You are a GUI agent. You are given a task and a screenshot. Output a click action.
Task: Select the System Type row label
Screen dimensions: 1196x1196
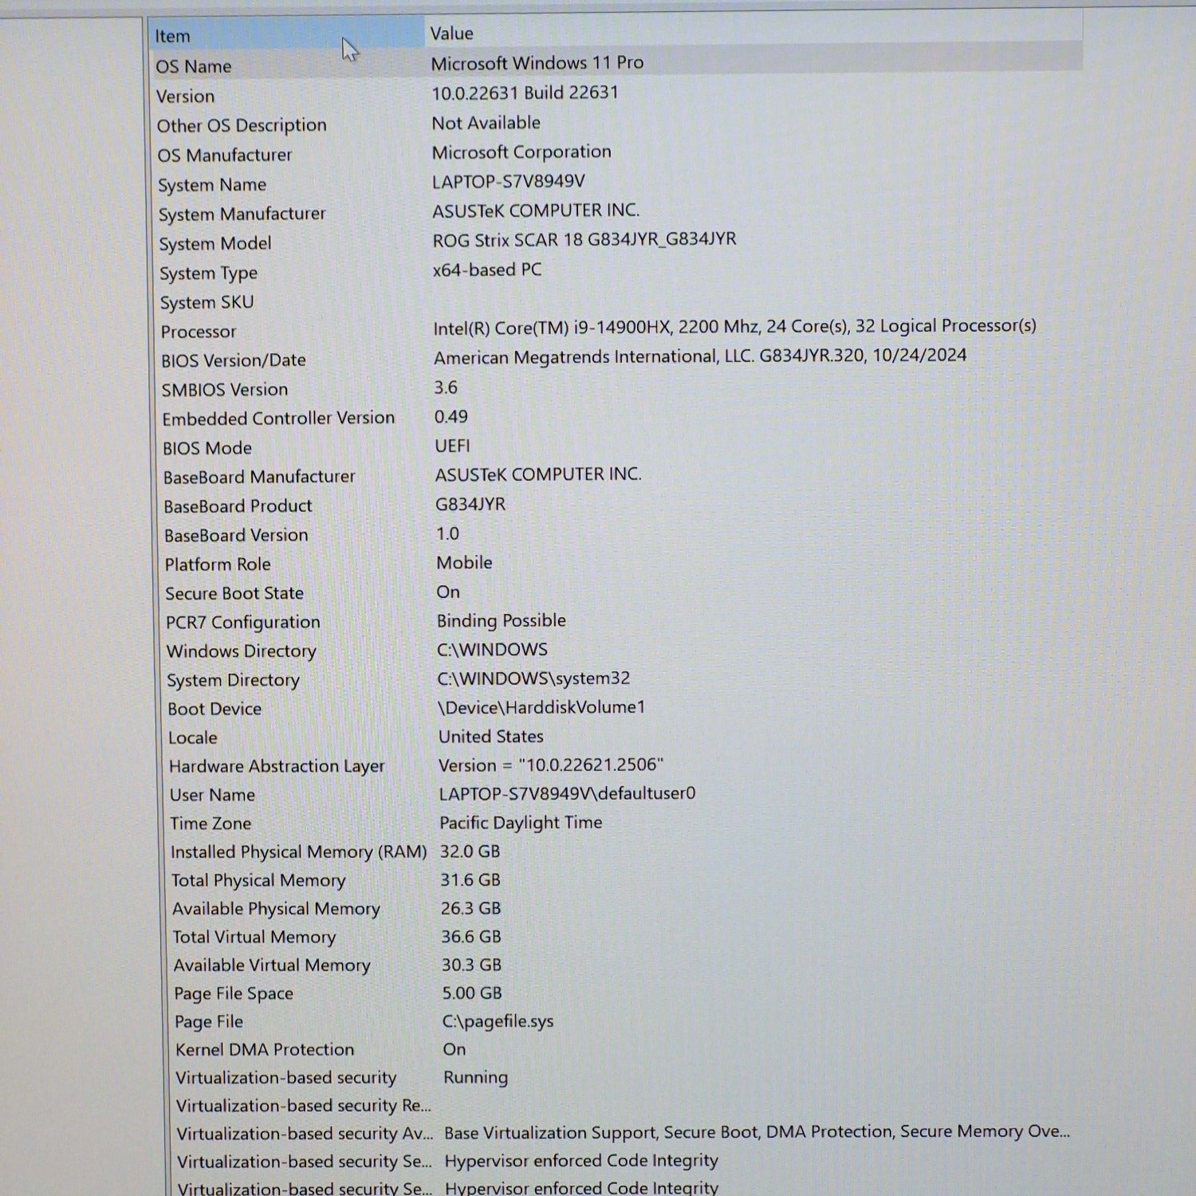coord(208,273)
